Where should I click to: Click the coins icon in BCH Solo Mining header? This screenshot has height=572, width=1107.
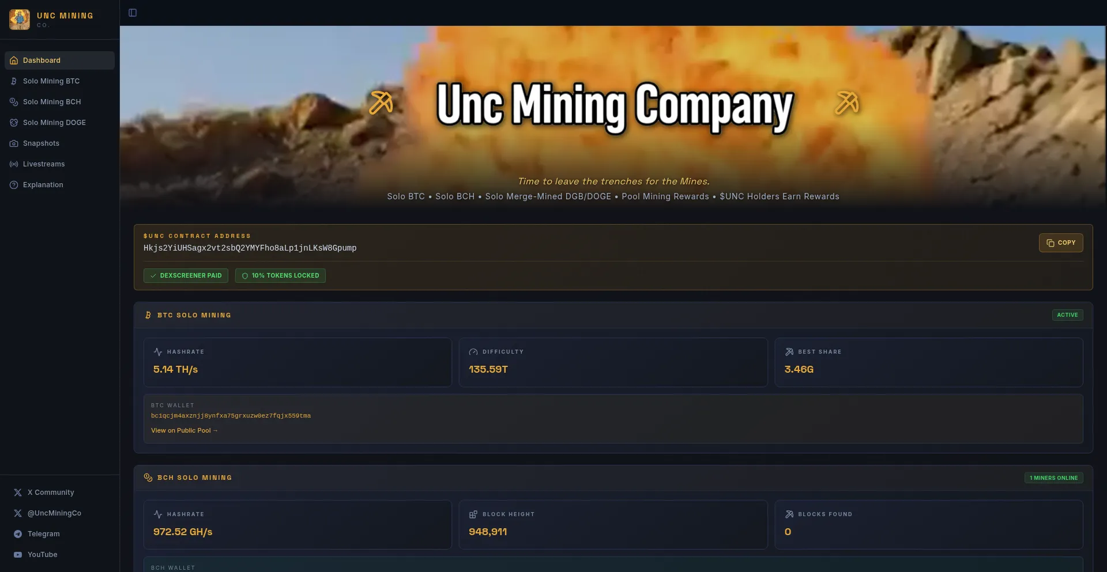(148, 478)
